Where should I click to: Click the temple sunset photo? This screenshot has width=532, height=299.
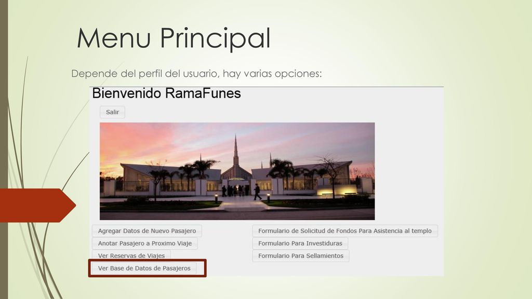pyautogui.click(x=237, y=171)
